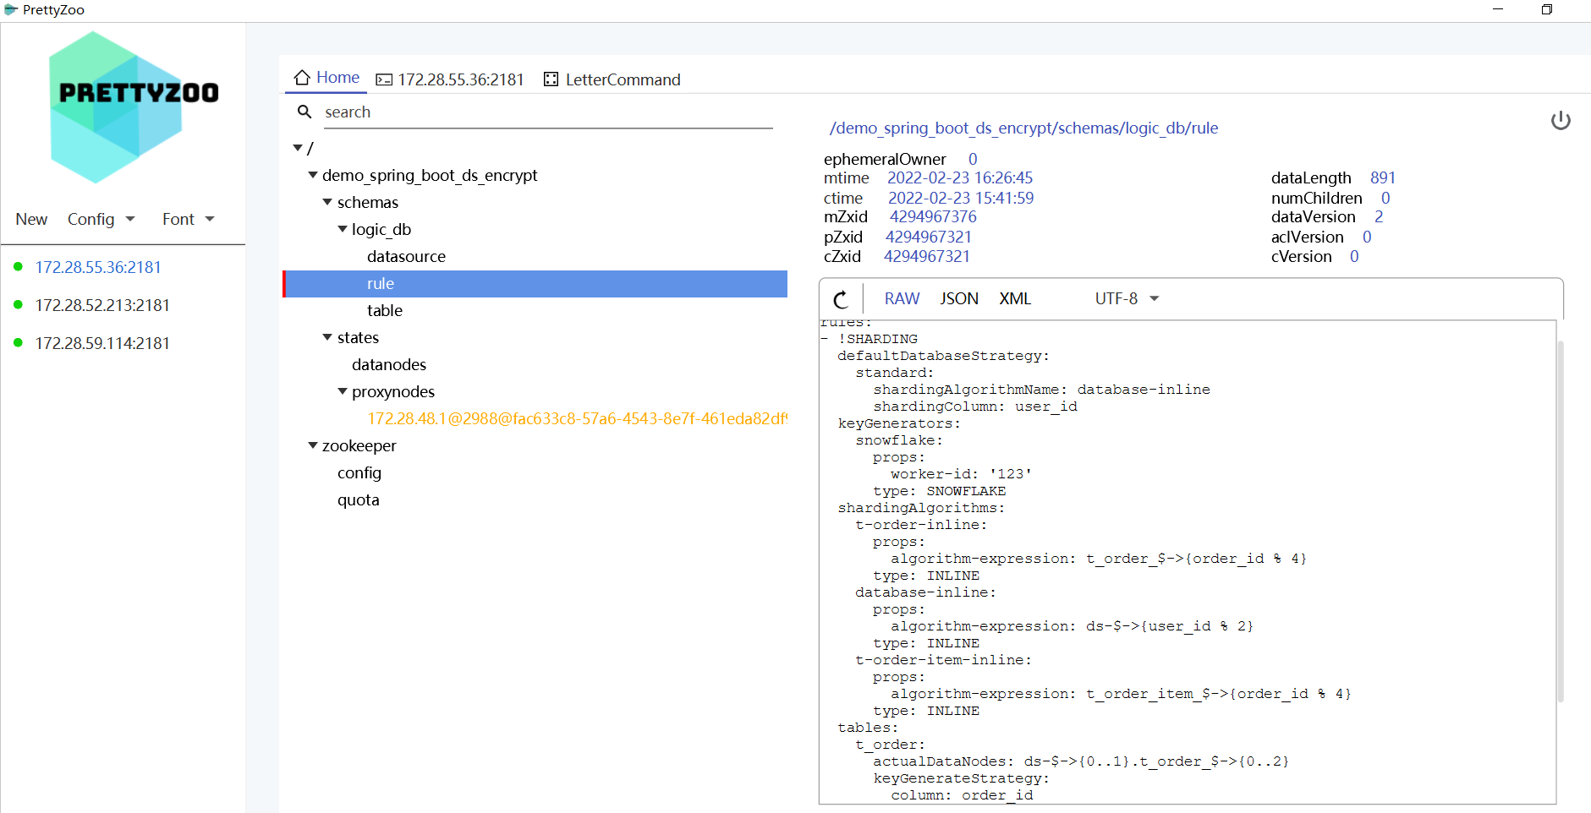
Task: Select the rule tree node
Action: pyautogui.click(x=535, y=283)
